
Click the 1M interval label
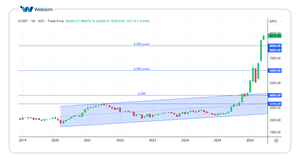[33, 21]
